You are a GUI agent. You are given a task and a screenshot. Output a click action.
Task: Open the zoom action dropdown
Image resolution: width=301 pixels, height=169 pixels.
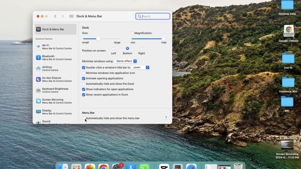tap(141, 68)
